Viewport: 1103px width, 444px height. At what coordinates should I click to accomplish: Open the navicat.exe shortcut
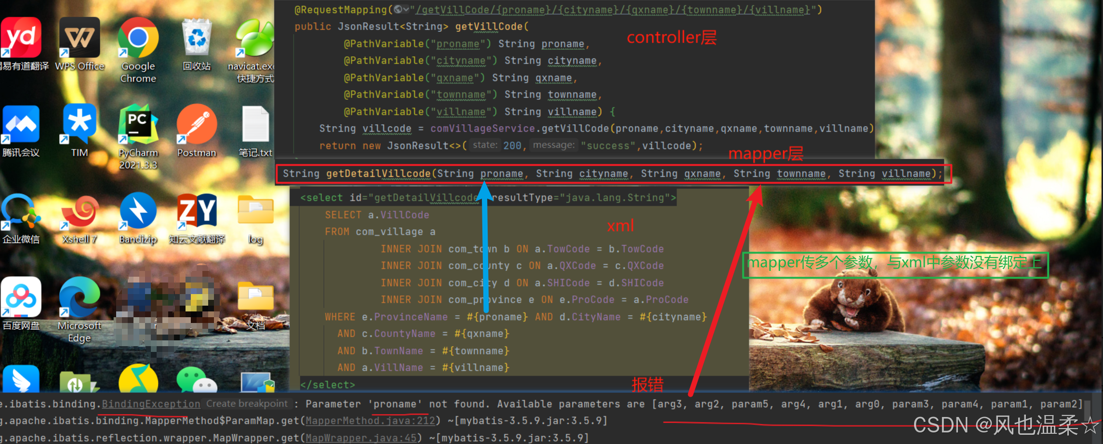254,39
